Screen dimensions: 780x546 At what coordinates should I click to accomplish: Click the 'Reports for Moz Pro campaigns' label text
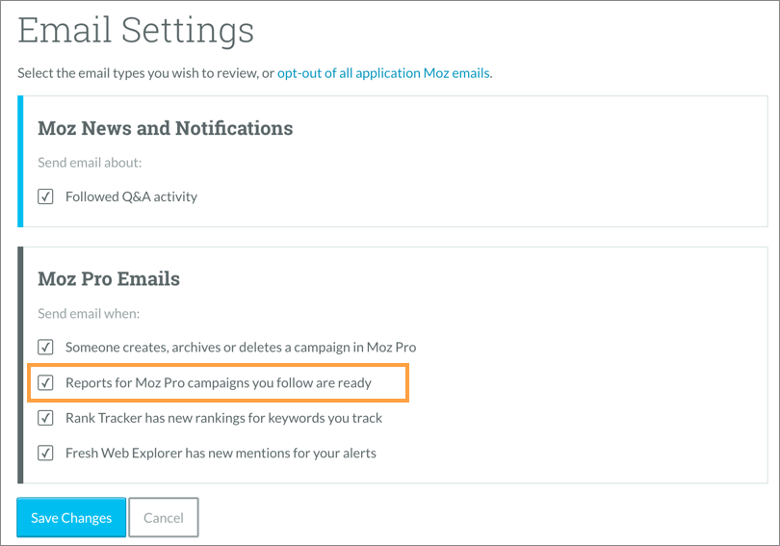(x=219, y=382)
